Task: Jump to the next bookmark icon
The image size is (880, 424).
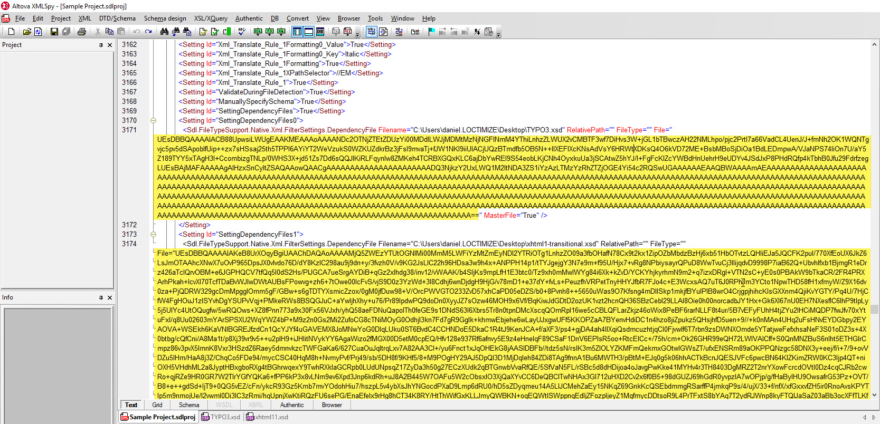Action: point(442,32)
